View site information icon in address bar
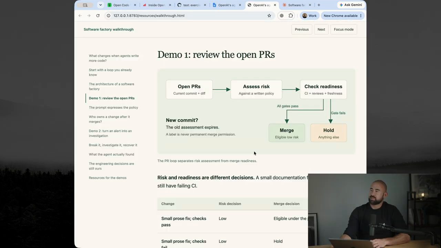Viewport: 441px width, 248px height. click(109, 15)
